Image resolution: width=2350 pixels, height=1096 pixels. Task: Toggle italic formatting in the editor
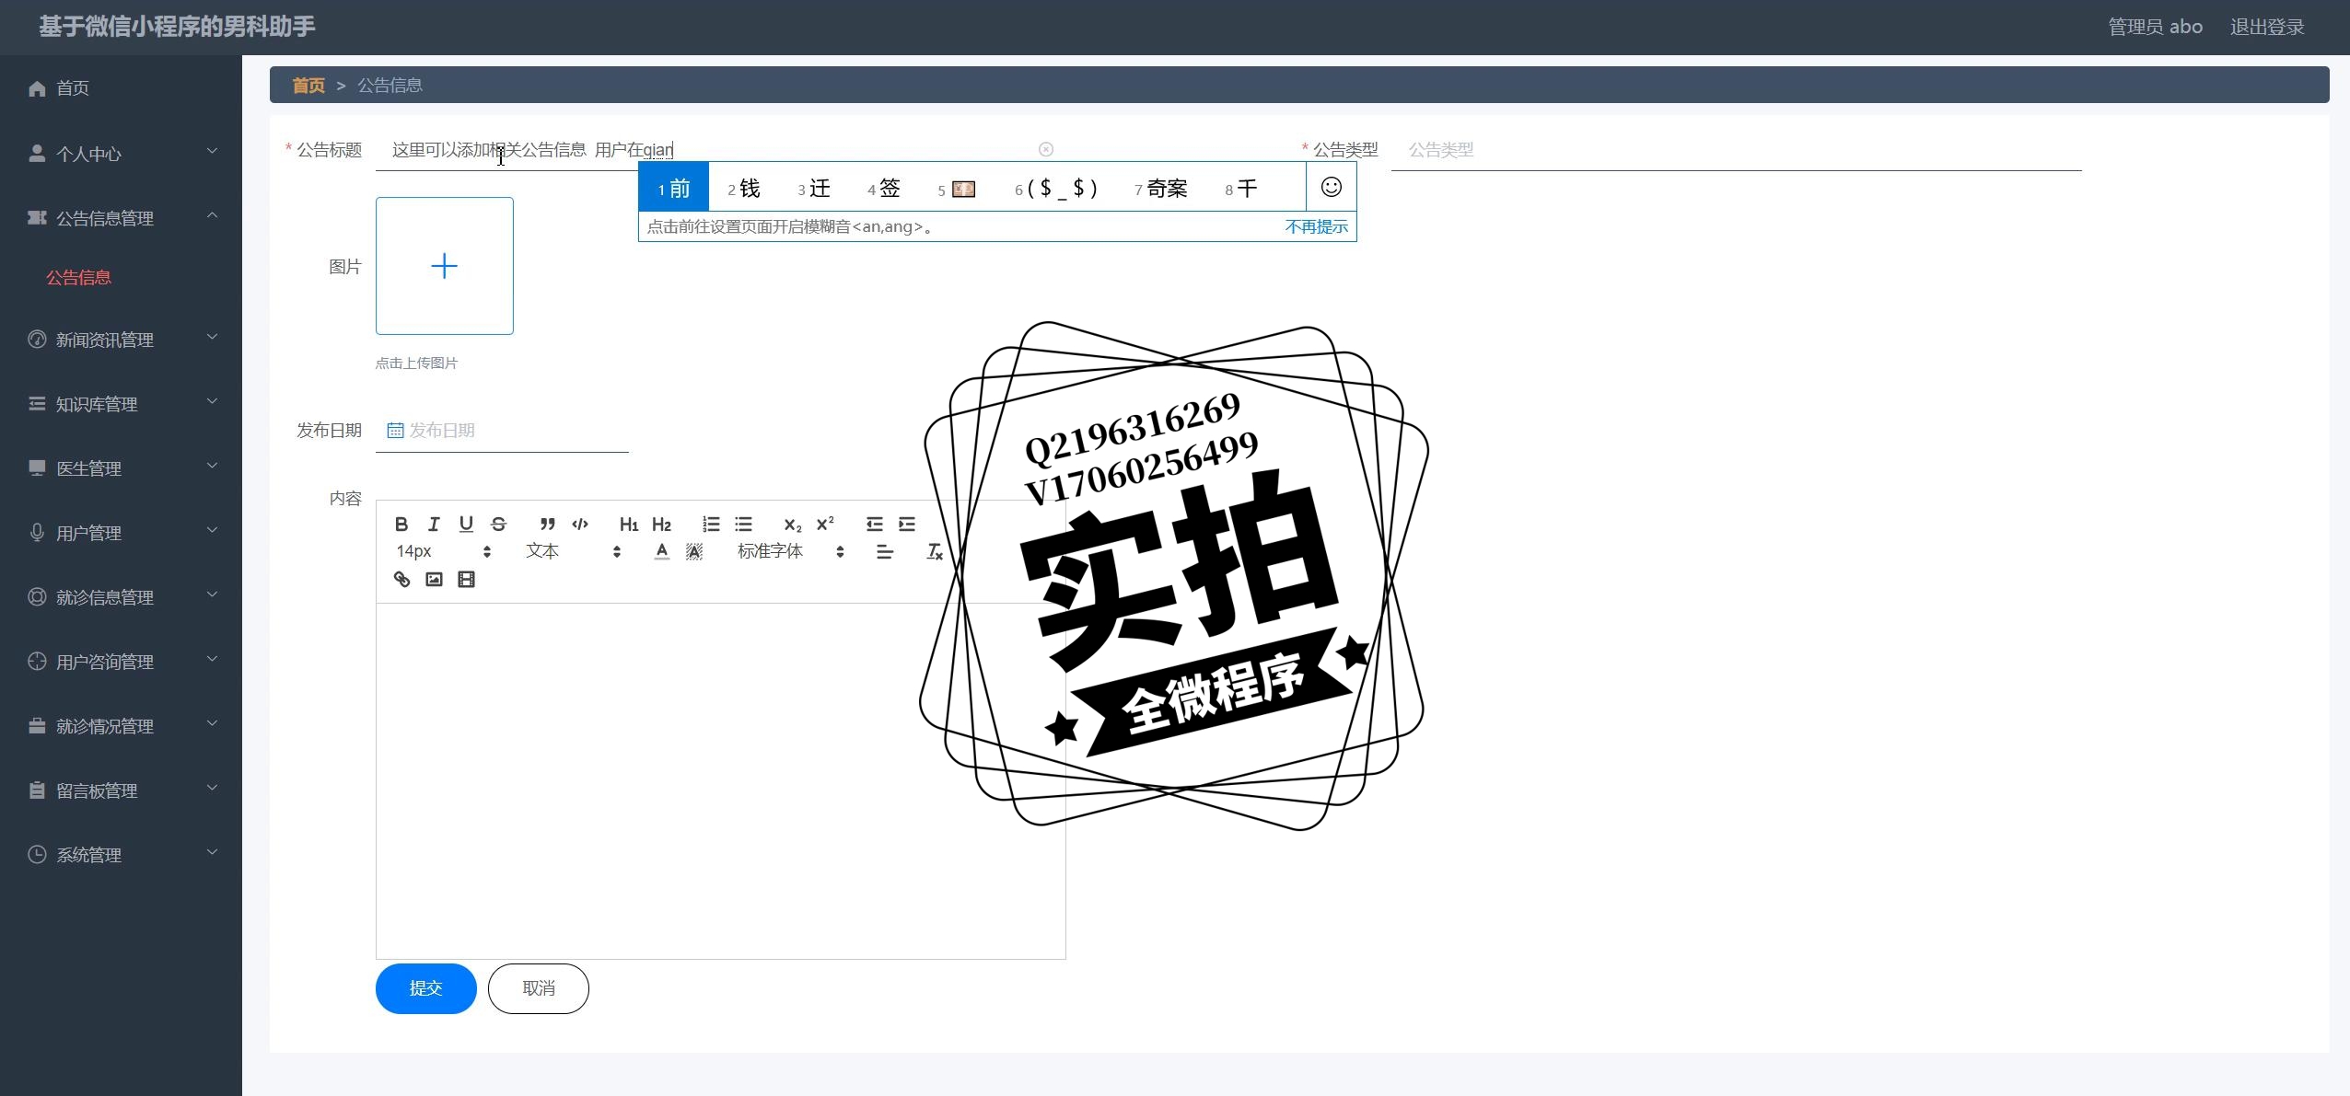434,525
